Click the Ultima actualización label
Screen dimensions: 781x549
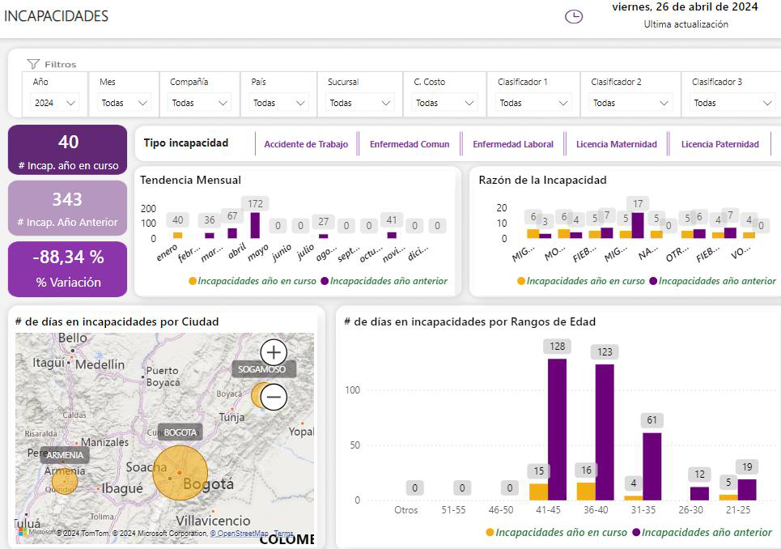pyautogui.click(x=685, y=24)
